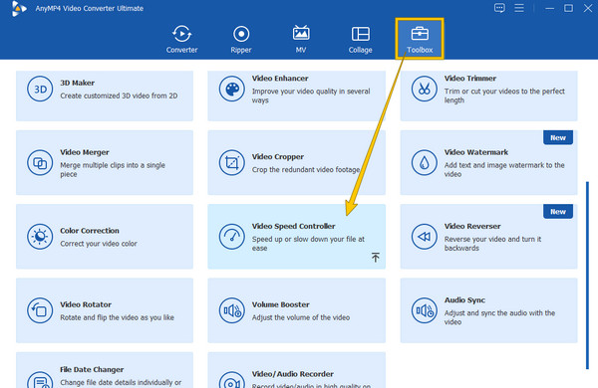Click the Color Correction sun icon
This screenshot has height=388, width=598.
click(x=40, y=237)
